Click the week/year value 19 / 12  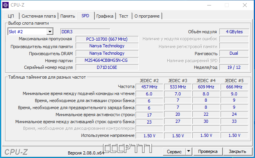[234, 67]
